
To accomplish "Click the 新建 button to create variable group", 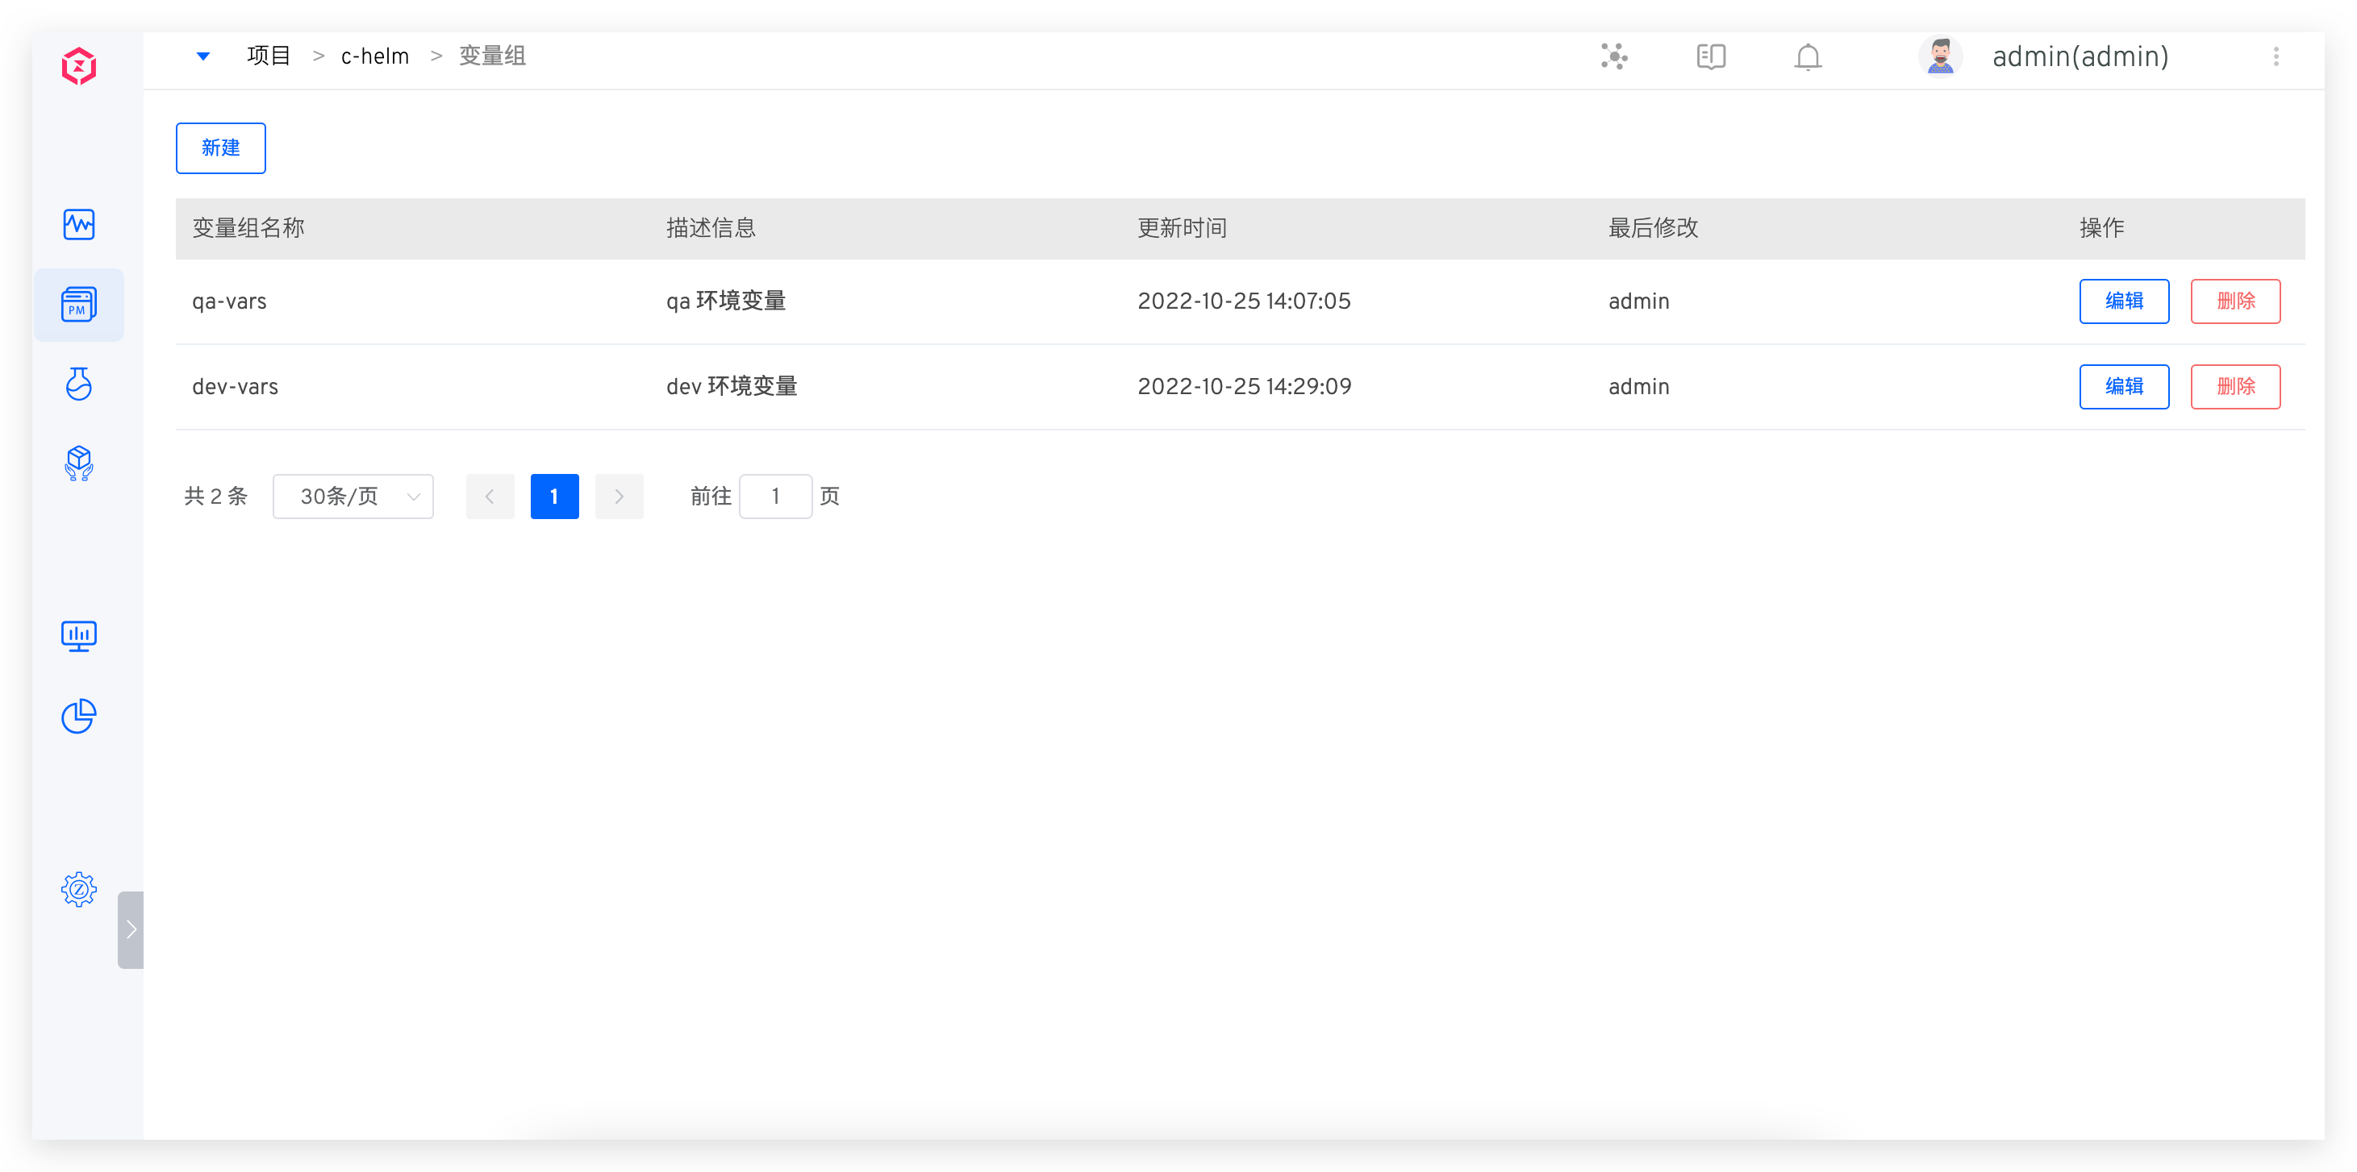I will (x=219, y=148).
